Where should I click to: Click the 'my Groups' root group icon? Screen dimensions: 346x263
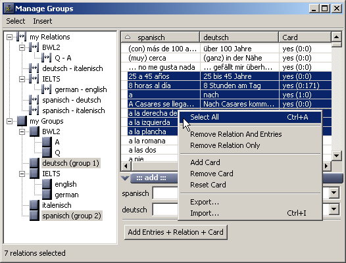[x=22, y=121]
